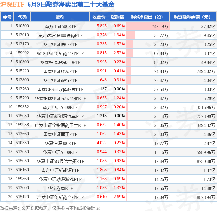This screenshot has height=211, width=217.
Task: Select fund name 华夏中证动漫游戏ETF
Action: pos(60,179)
